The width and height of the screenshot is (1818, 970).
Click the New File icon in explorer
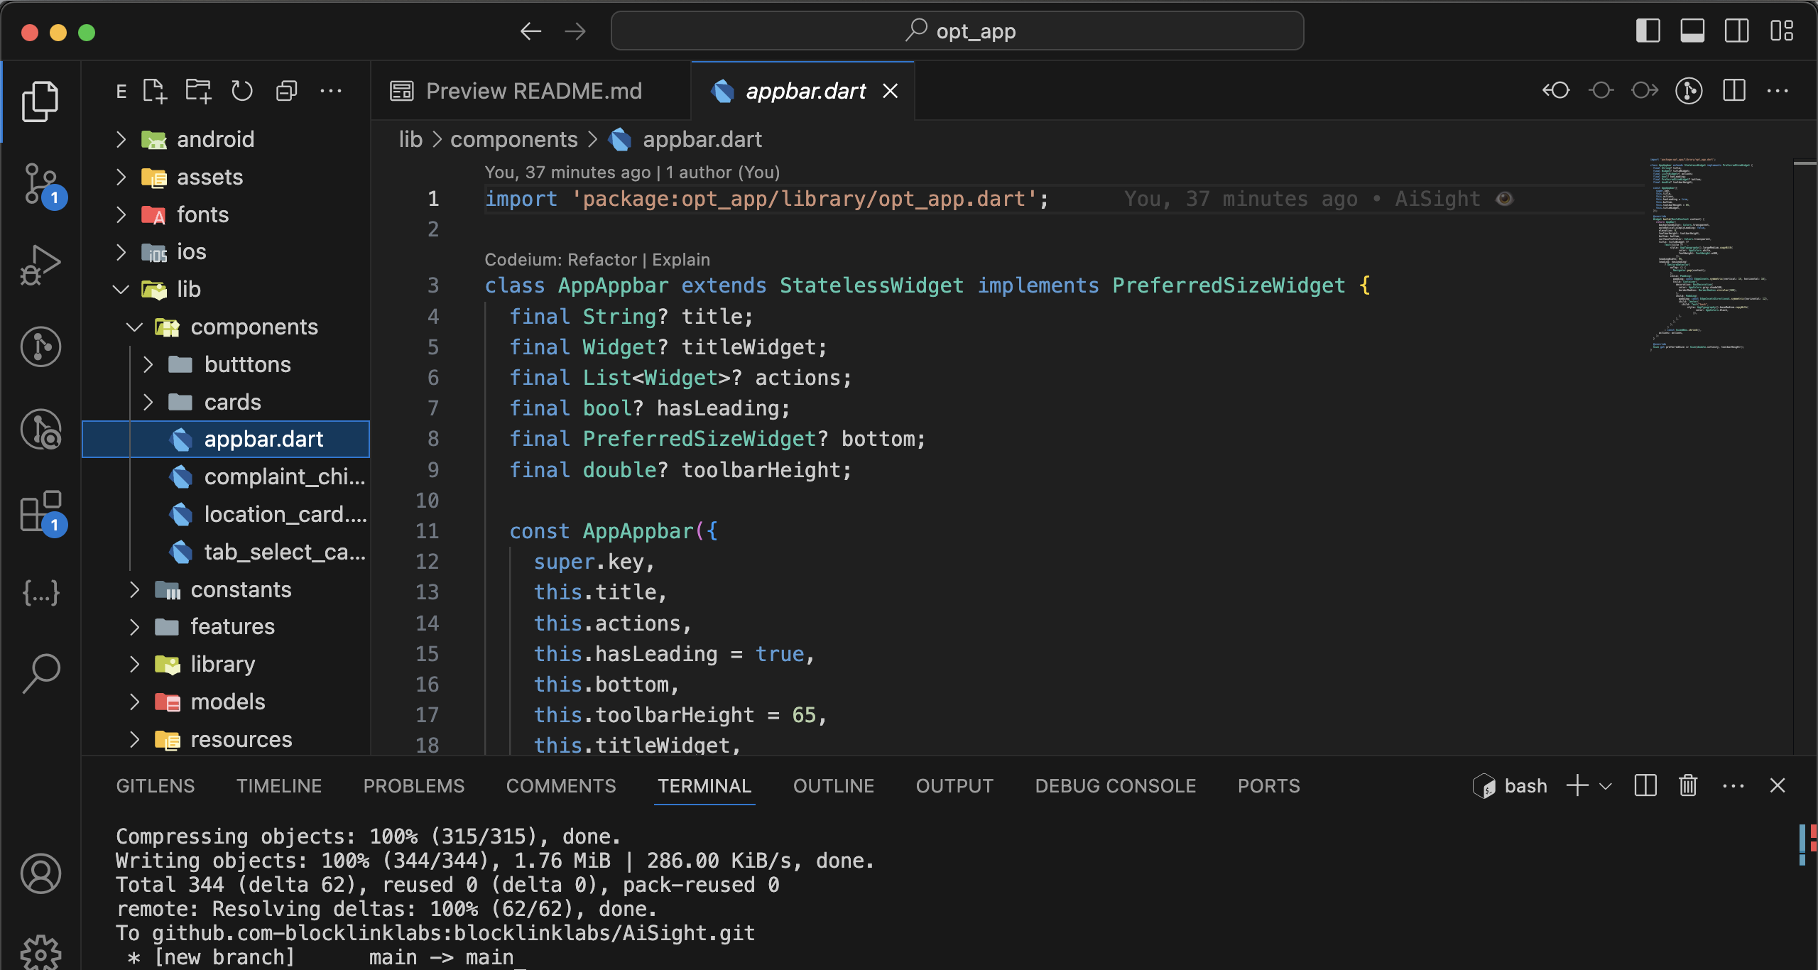pos(154,91)
